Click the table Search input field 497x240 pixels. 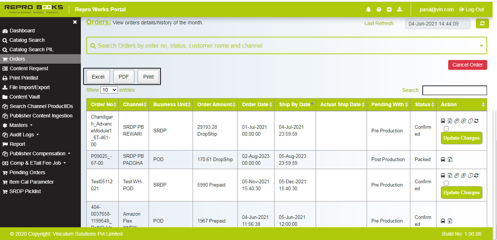[x=454, y=90]
